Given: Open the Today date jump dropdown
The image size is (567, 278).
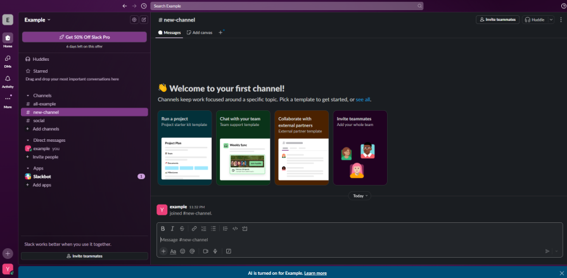Looking at the screenshot, I should [360, 196].
